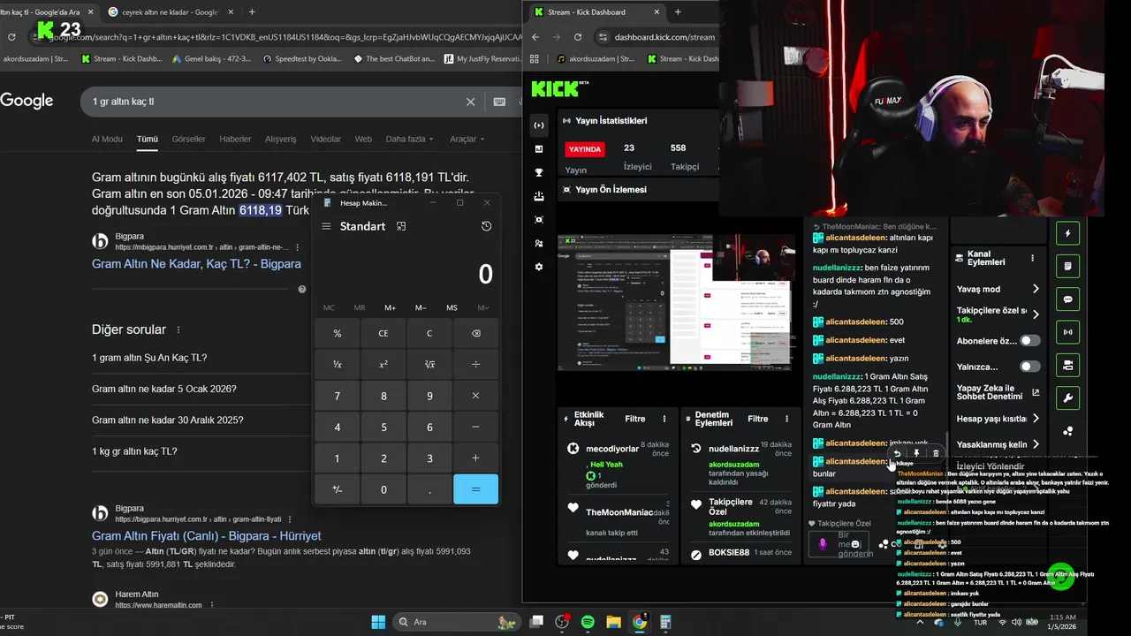Open 'Gram Altın Ne Kadar, Kaç TL?' link

pos(196,264)
